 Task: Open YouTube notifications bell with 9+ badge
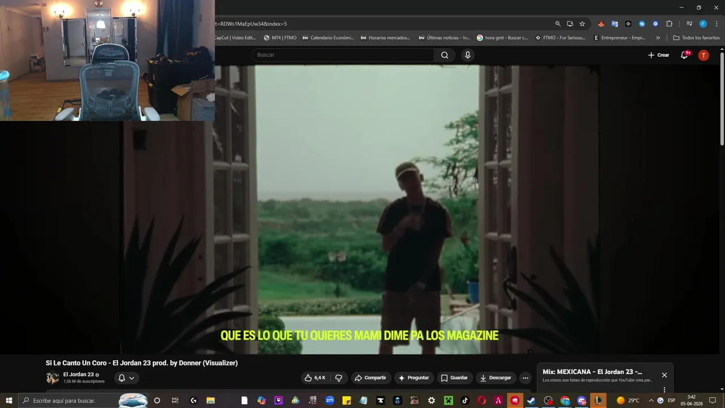684,55
